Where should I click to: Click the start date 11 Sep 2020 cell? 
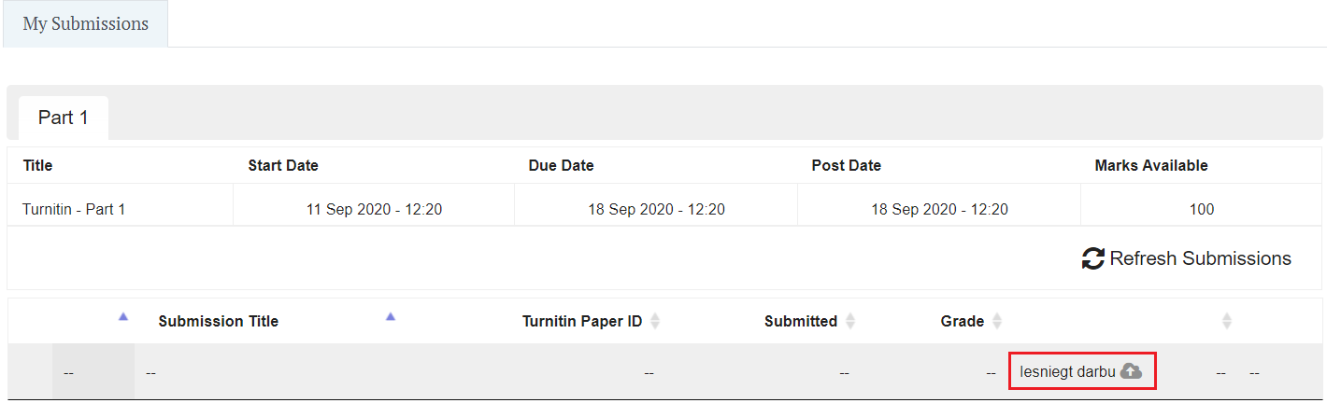point(374,209)
